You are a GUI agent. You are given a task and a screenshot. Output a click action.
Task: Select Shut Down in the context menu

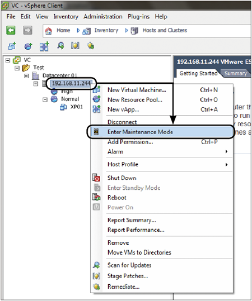click(162, 178)
